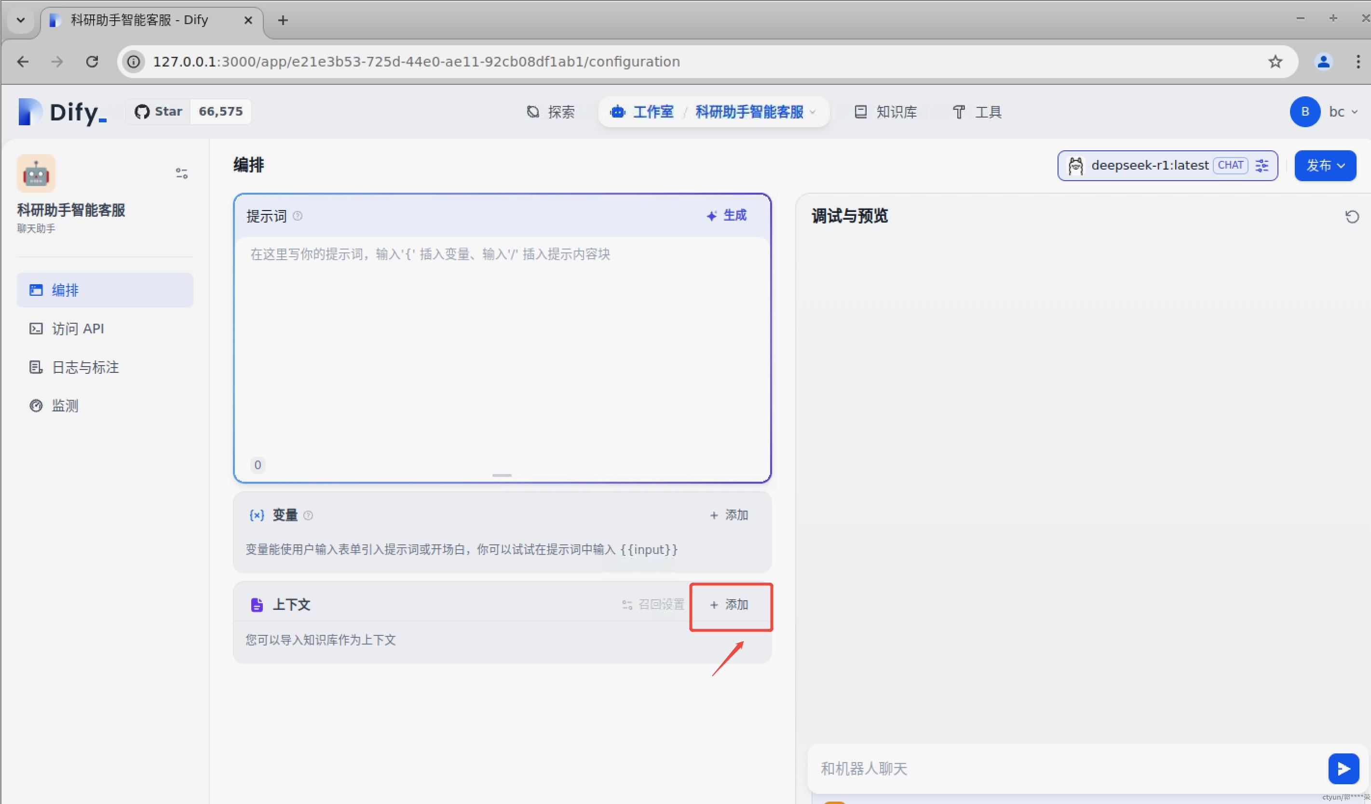
Task: Open the 访问 API sidebar item
Action: (77, 329)
